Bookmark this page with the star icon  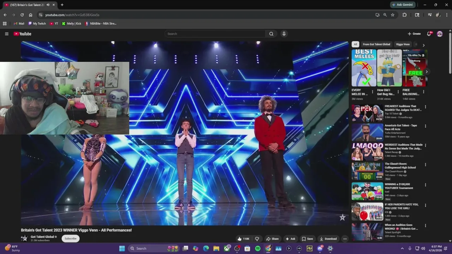coord(392,15)
